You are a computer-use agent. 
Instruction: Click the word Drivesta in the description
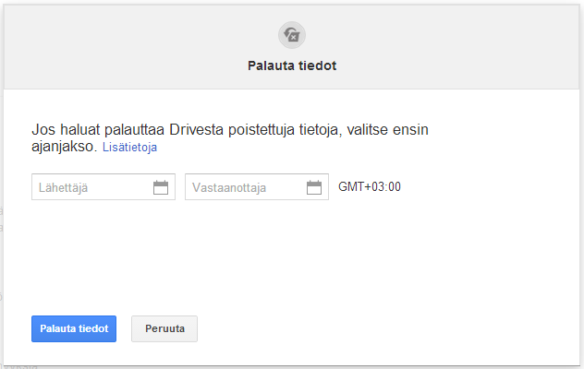(188, 130)
